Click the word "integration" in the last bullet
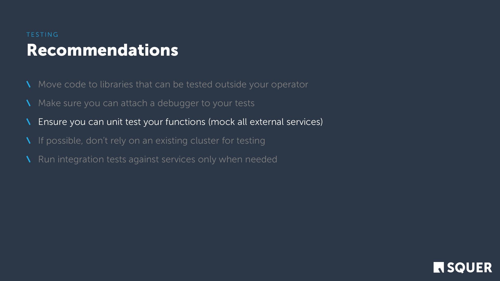The height and width of the screenshot is (281, 500). 80,159
